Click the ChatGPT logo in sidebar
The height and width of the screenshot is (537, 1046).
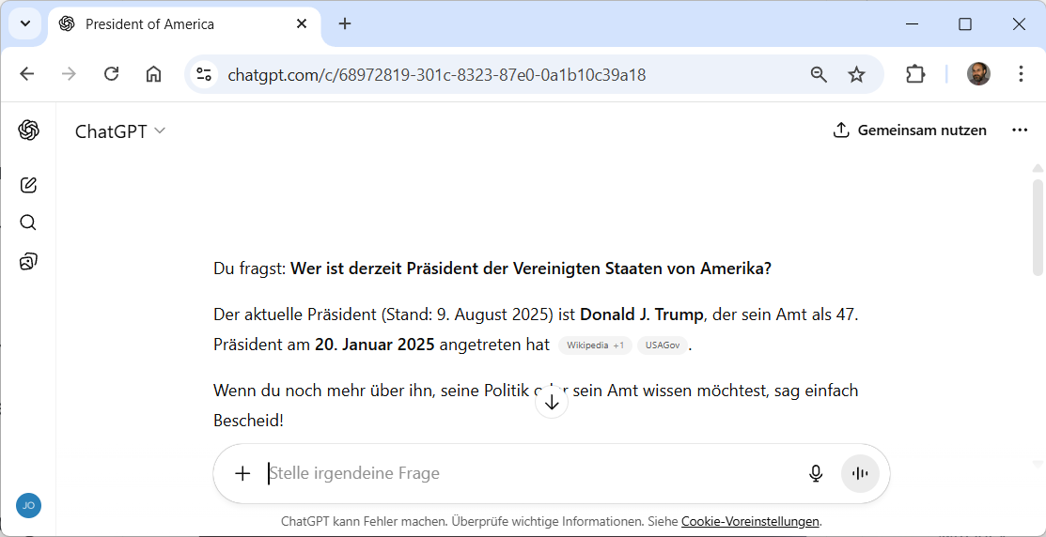(x=28, y=130)
